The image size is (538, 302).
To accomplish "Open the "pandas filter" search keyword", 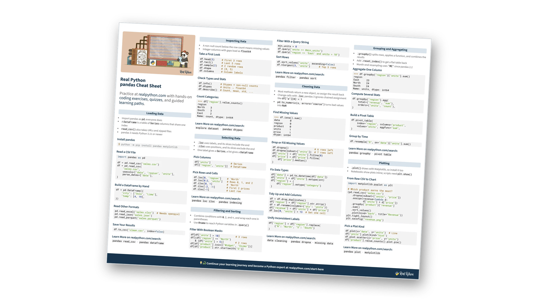I will tap(286, 77).
